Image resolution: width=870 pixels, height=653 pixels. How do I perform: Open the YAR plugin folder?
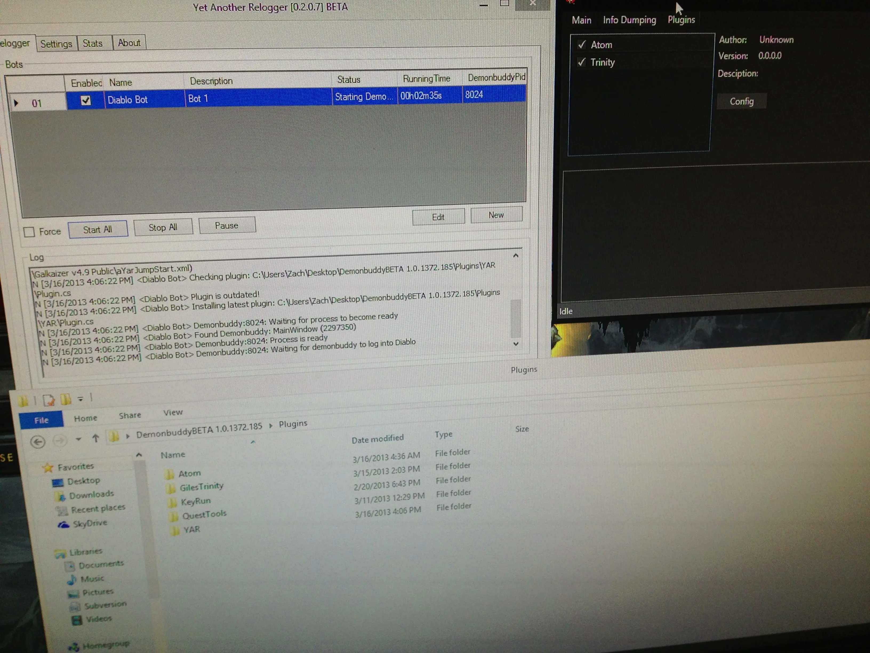191,529
